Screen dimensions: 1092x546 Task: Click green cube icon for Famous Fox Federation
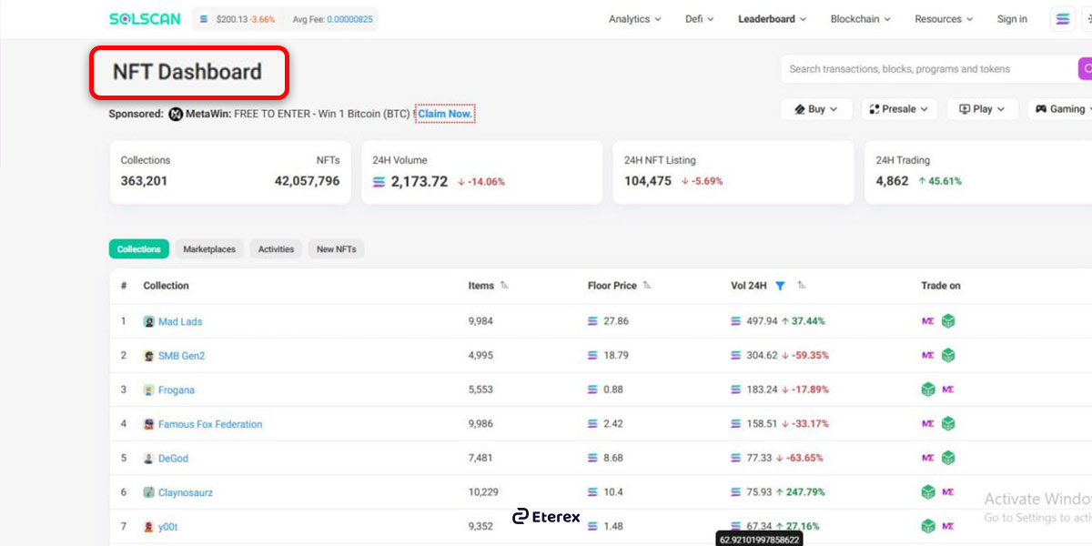(948, 423)
